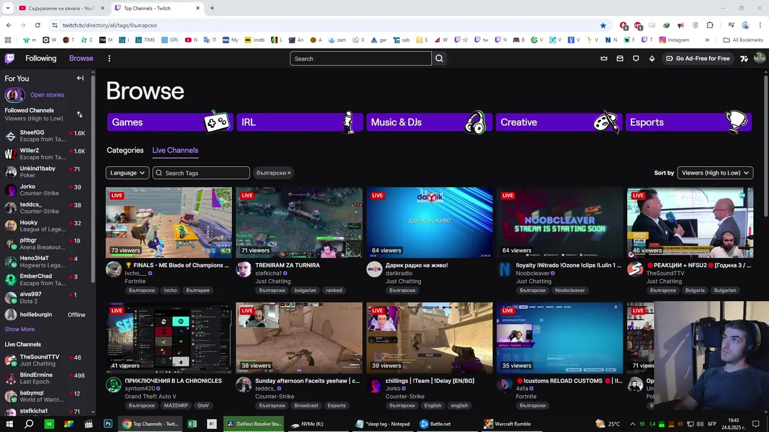Show more bookmarks chevron
Image resolution: width=769 pixels, height=432 pixels.
[x=707, y=40]
